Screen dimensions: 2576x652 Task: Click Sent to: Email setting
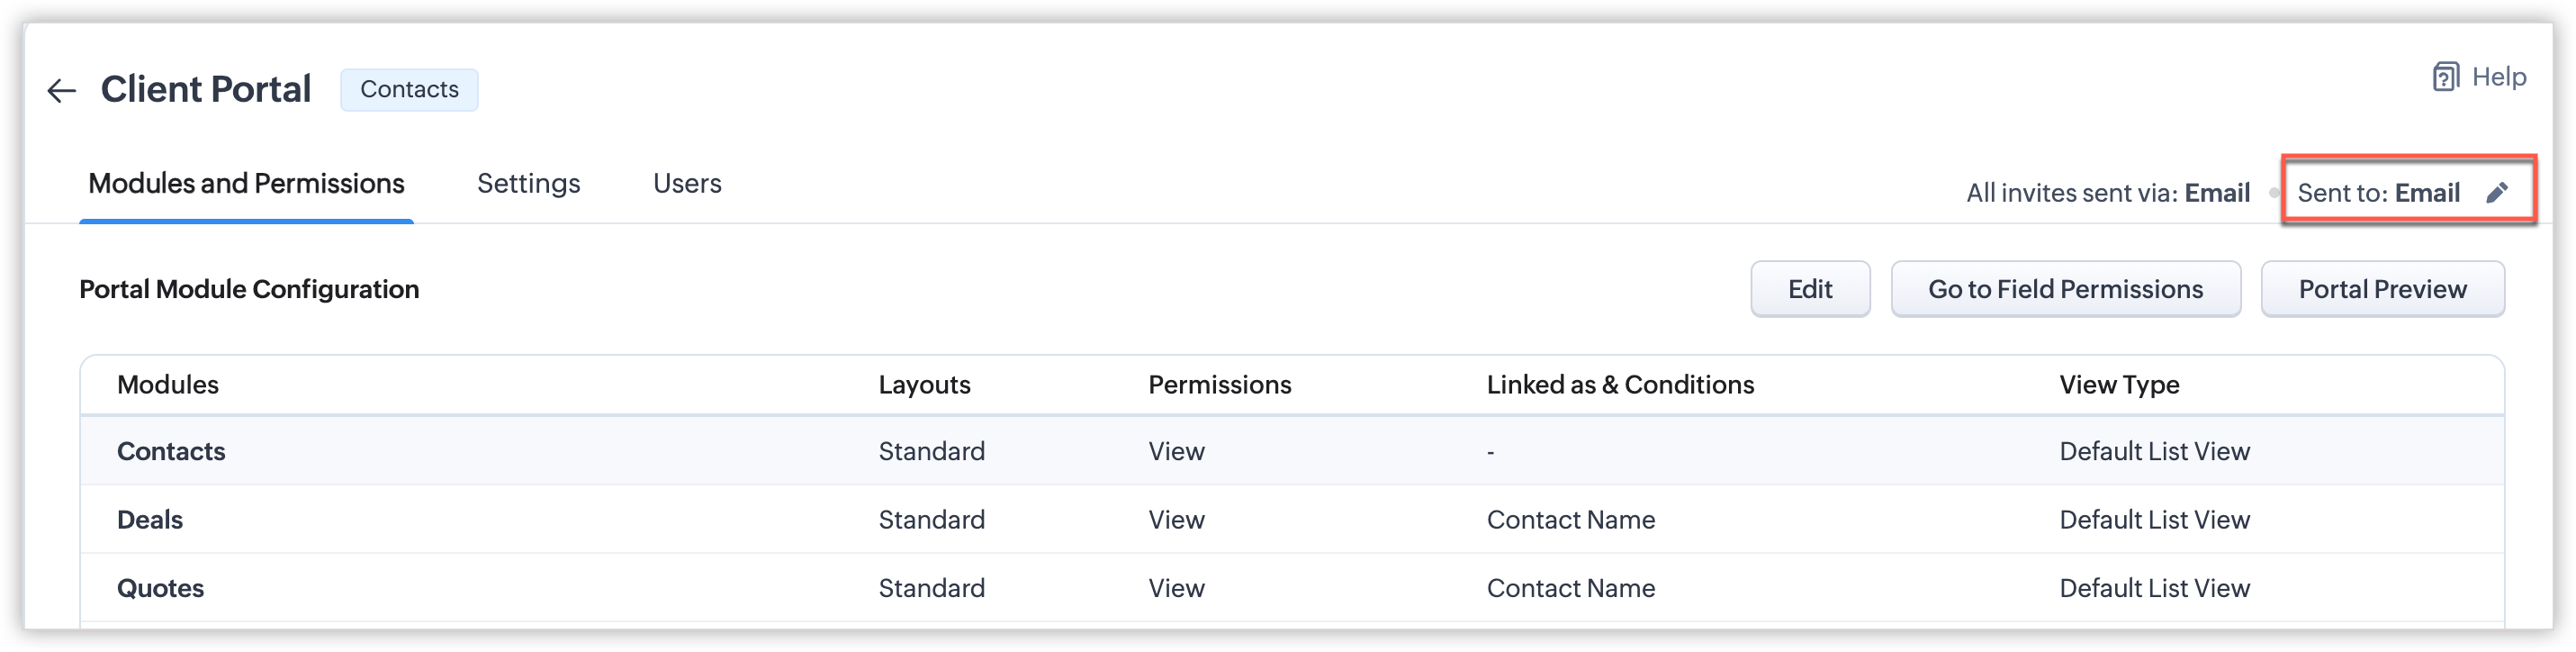[2378, 193]
